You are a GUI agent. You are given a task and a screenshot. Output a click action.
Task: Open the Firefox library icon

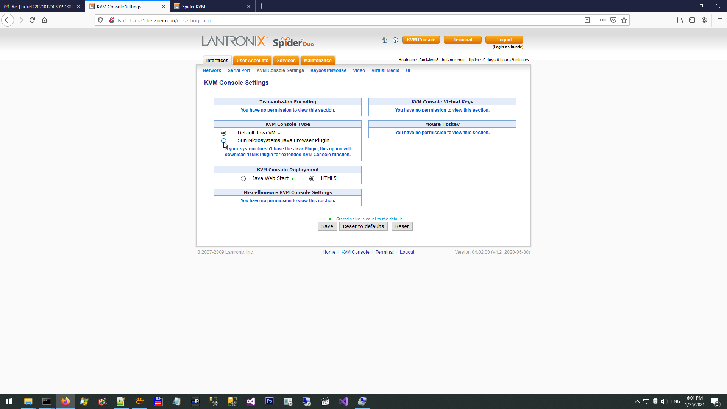[680, 20]
